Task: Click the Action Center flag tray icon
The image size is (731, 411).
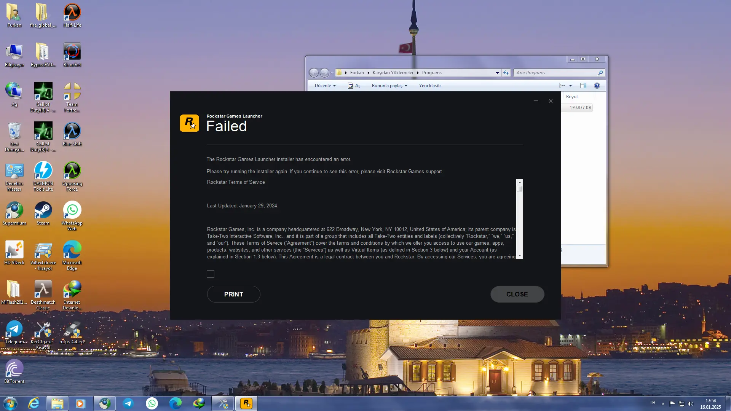Action: click(x=672, y=403)
